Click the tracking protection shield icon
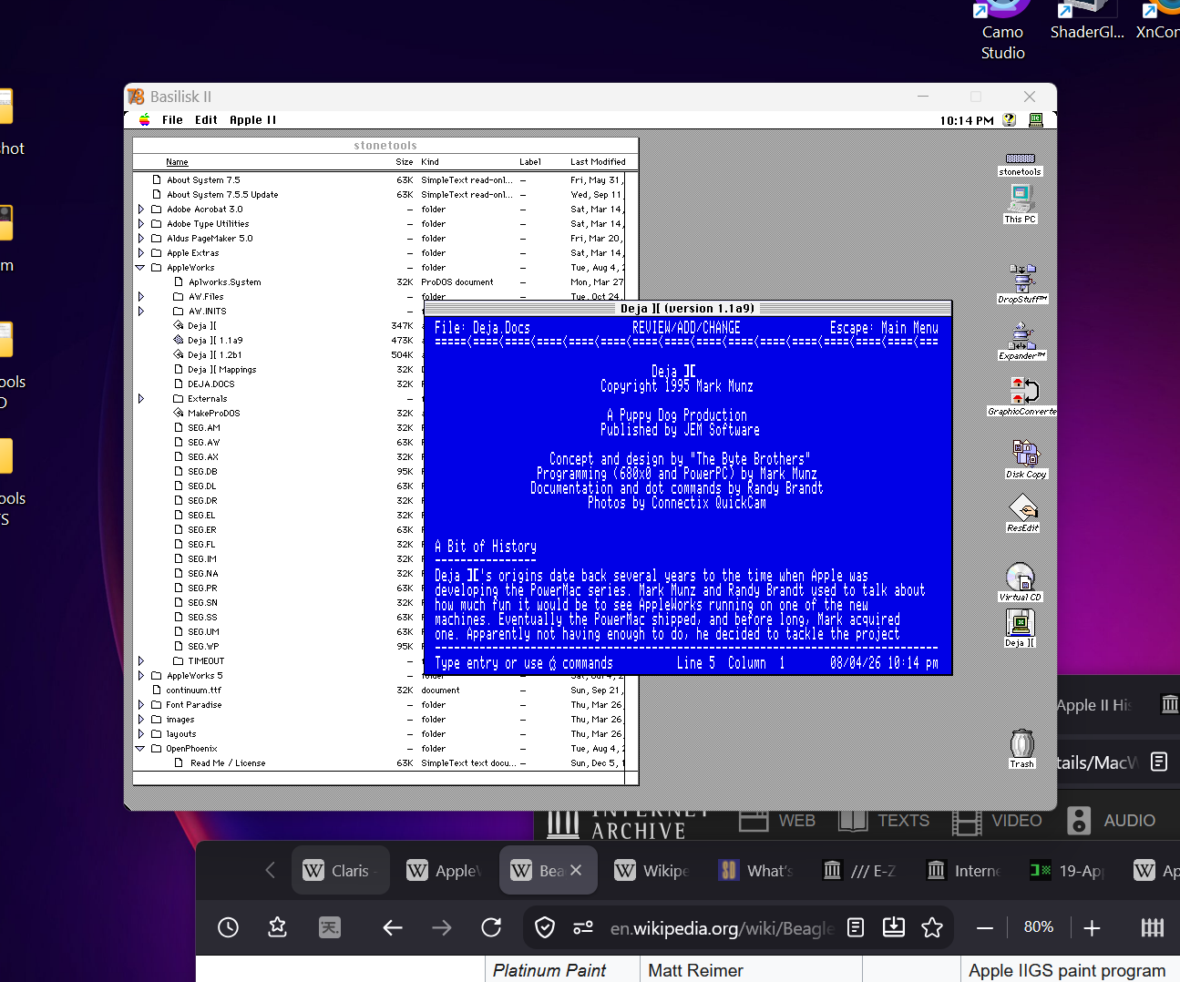Screen dimensions: 1180x982 [x=545, y=927]
